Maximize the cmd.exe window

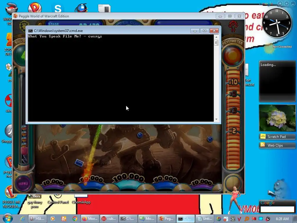204,31
